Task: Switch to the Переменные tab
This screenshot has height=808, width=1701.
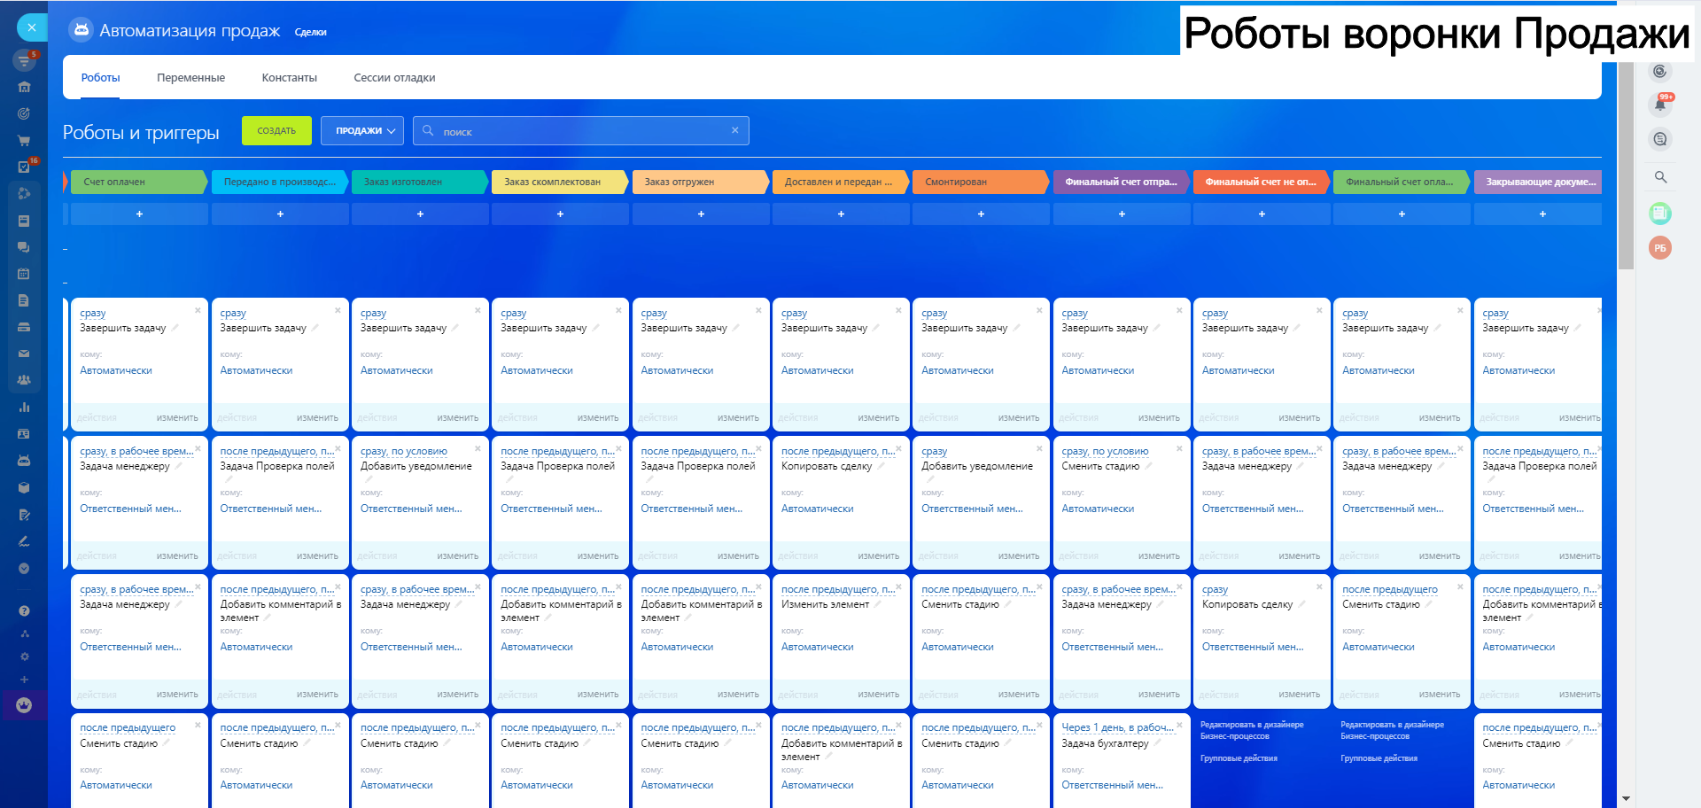Action: pos(190,78)
